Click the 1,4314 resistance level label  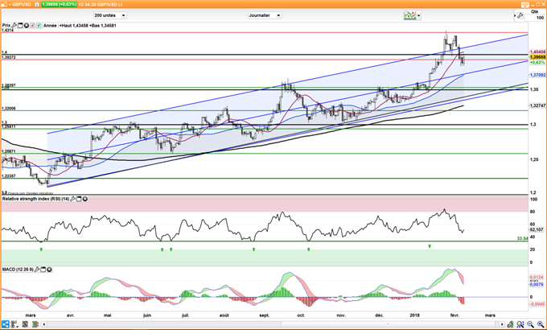click(x=8, y=31)
